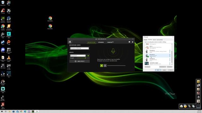
Task: Select the Farming Simulator desktop icon
Action: [x=9, y=27]
